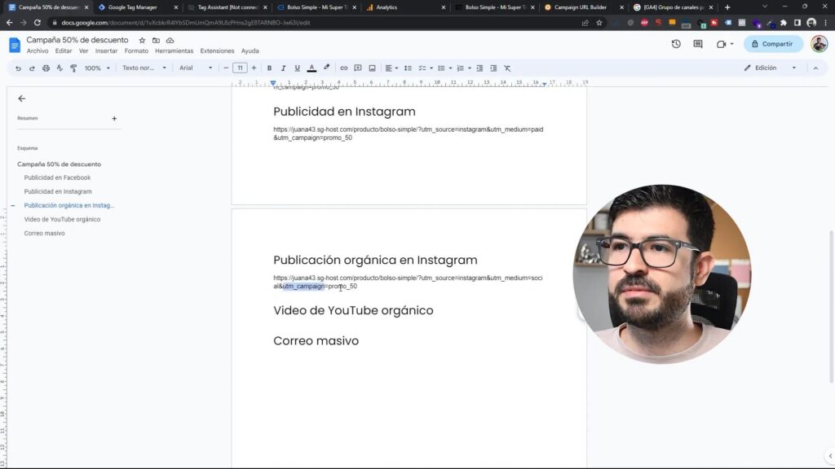Insert a link using the link icon
Screen dimensions: 835x469
(344, 68)
